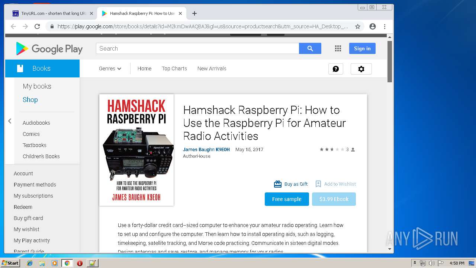Click the Hamshack book cover thumbnail

[x=136, y=150]
